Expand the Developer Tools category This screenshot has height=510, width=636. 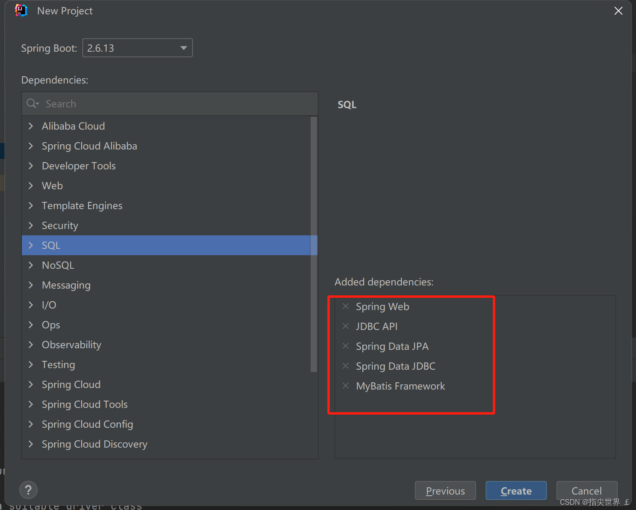[31, 166]
